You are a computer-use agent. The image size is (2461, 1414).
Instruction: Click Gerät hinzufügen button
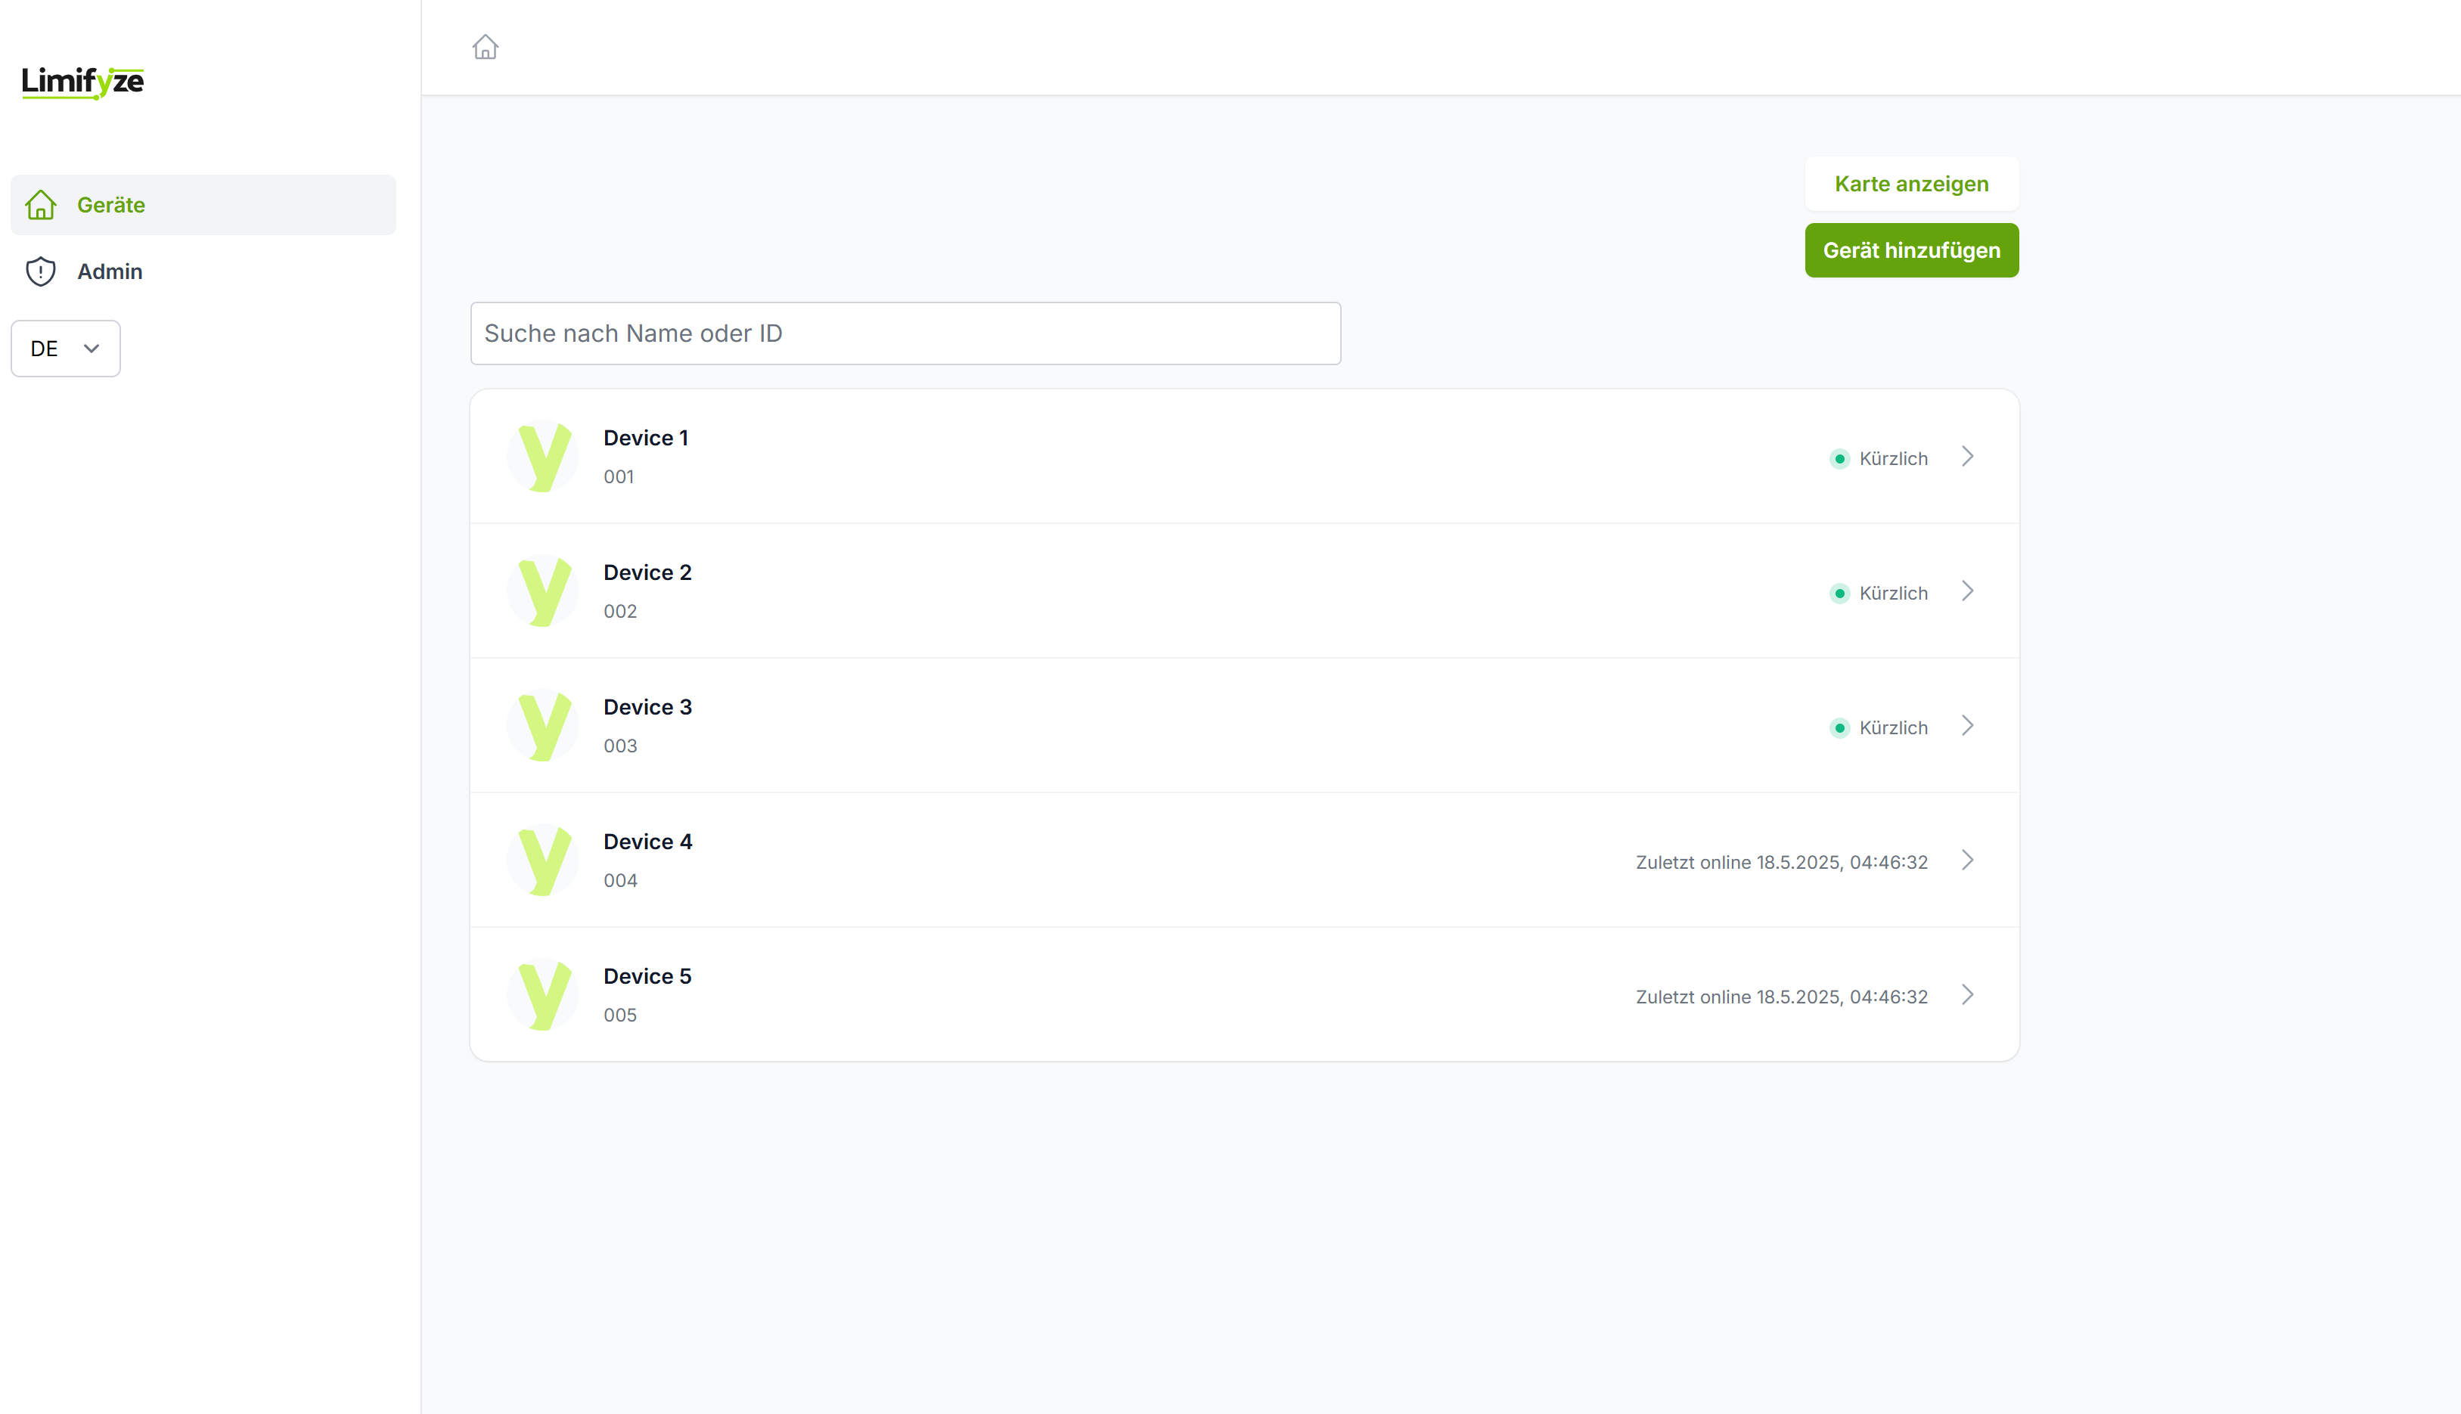(1910, 250)
